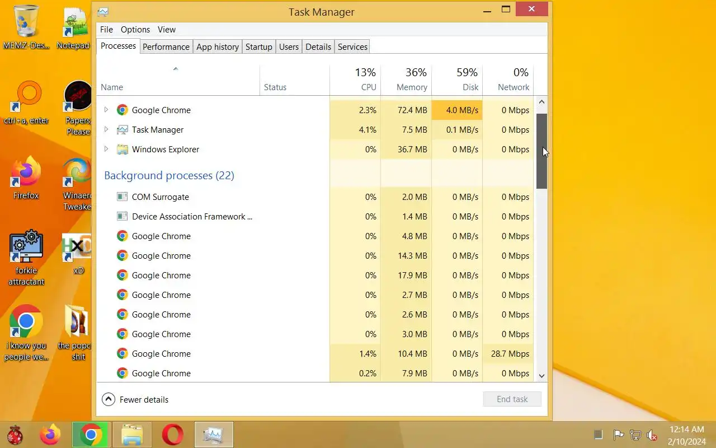
Task: Click the Chrome icon on the 72.4 MB row
Action: click(122, 110)
